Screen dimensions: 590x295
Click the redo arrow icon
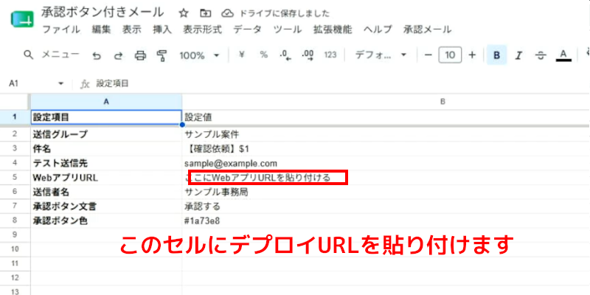coord(119,56)
